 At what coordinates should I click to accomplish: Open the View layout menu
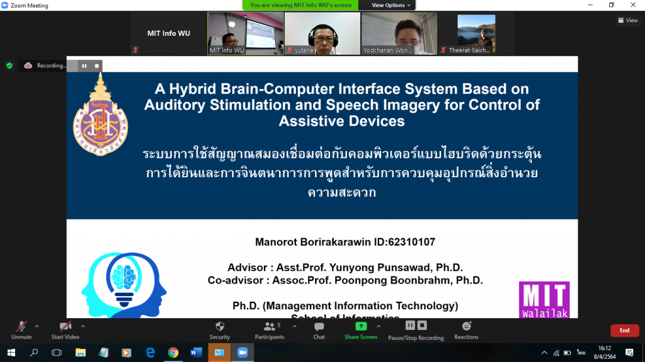pyautogui.click(x=627, y=20)
